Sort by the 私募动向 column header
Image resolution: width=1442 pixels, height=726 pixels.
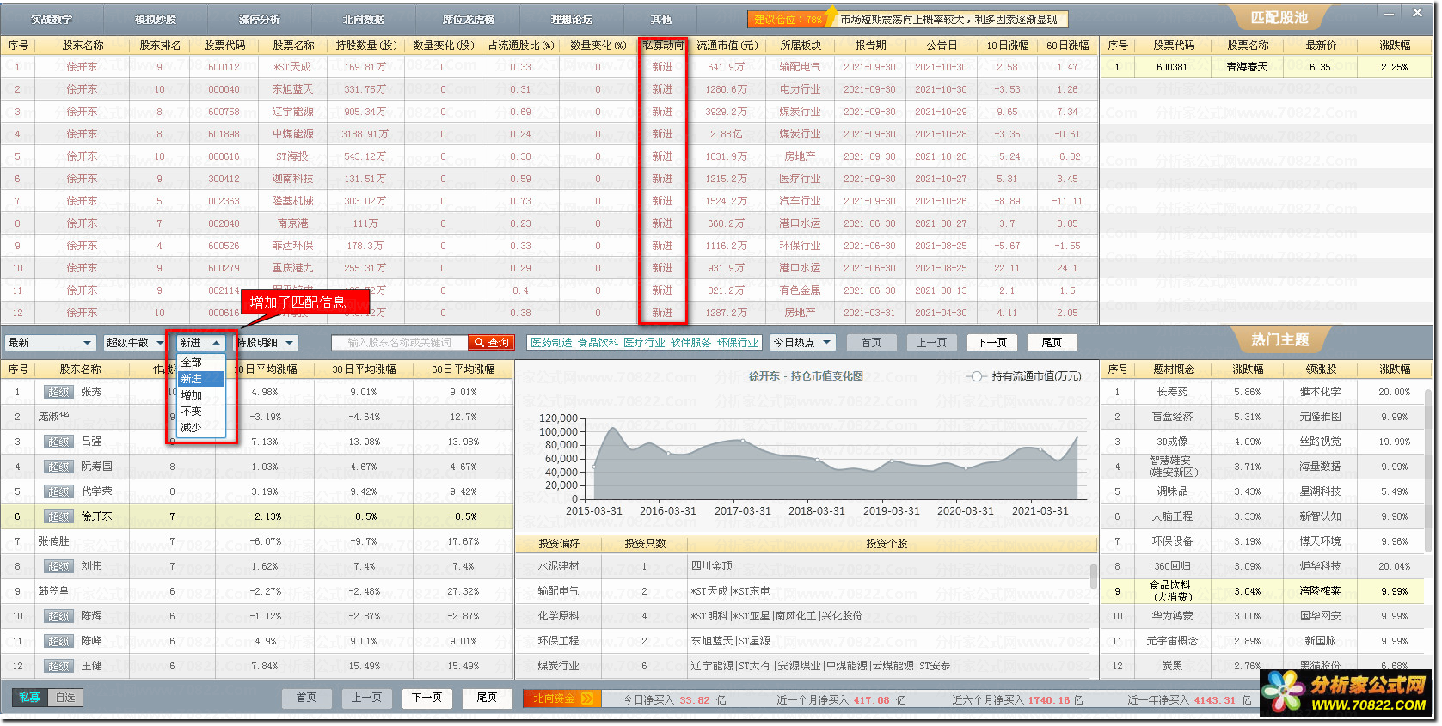pyautogui.click(x=663, y=46)
